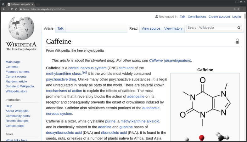Open the View history tab
Screen dimensions: 247x142
click(173, 28)
